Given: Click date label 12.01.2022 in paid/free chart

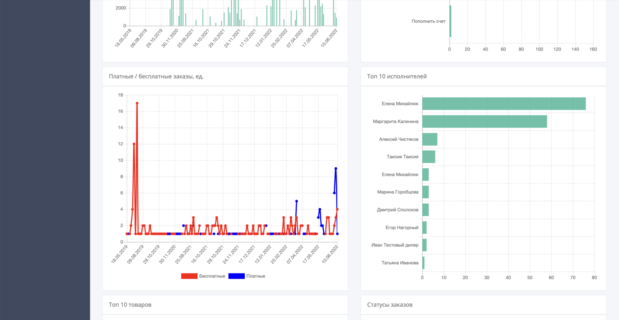Looking at the screenshot, I should click(x=263, y=255).
